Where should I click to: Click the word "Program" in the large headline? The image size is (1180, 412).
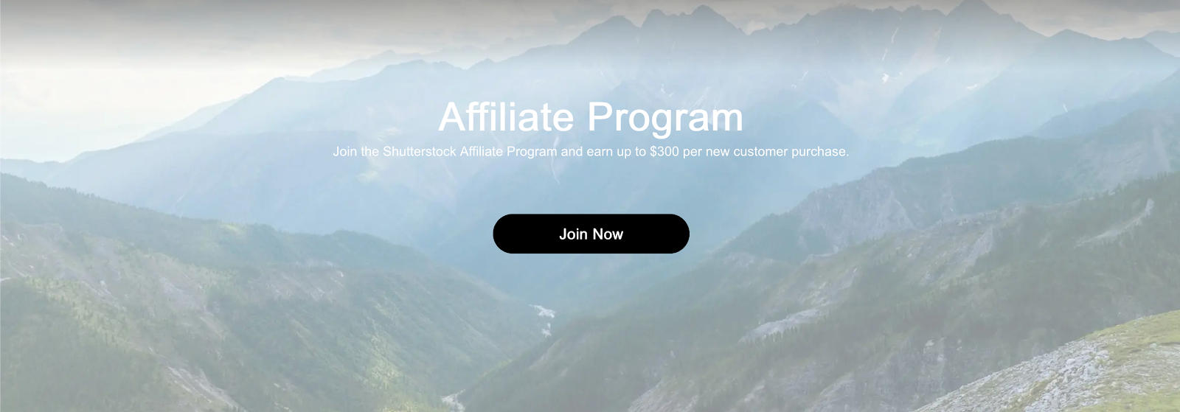pos(665,119)
